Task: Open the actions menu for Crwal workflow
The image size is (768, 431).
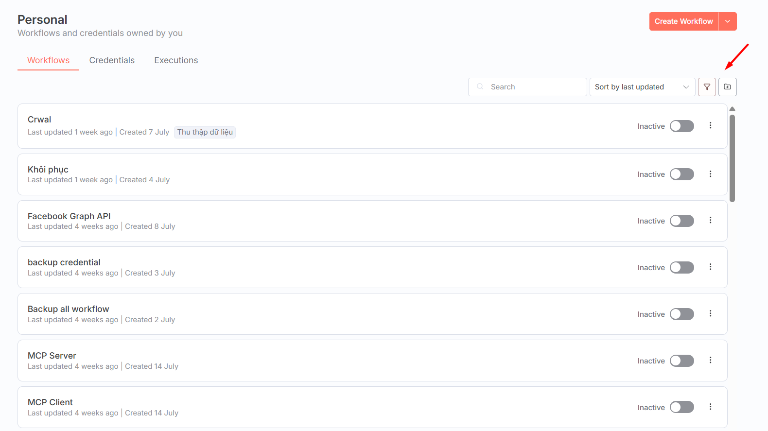Action: pyautogui.click(x=710, y=125)
